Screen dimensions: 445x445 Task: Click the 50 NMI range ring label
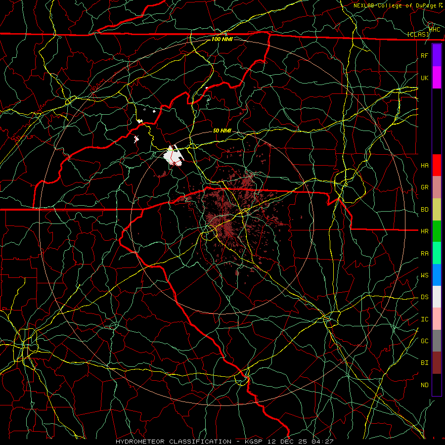222,131
